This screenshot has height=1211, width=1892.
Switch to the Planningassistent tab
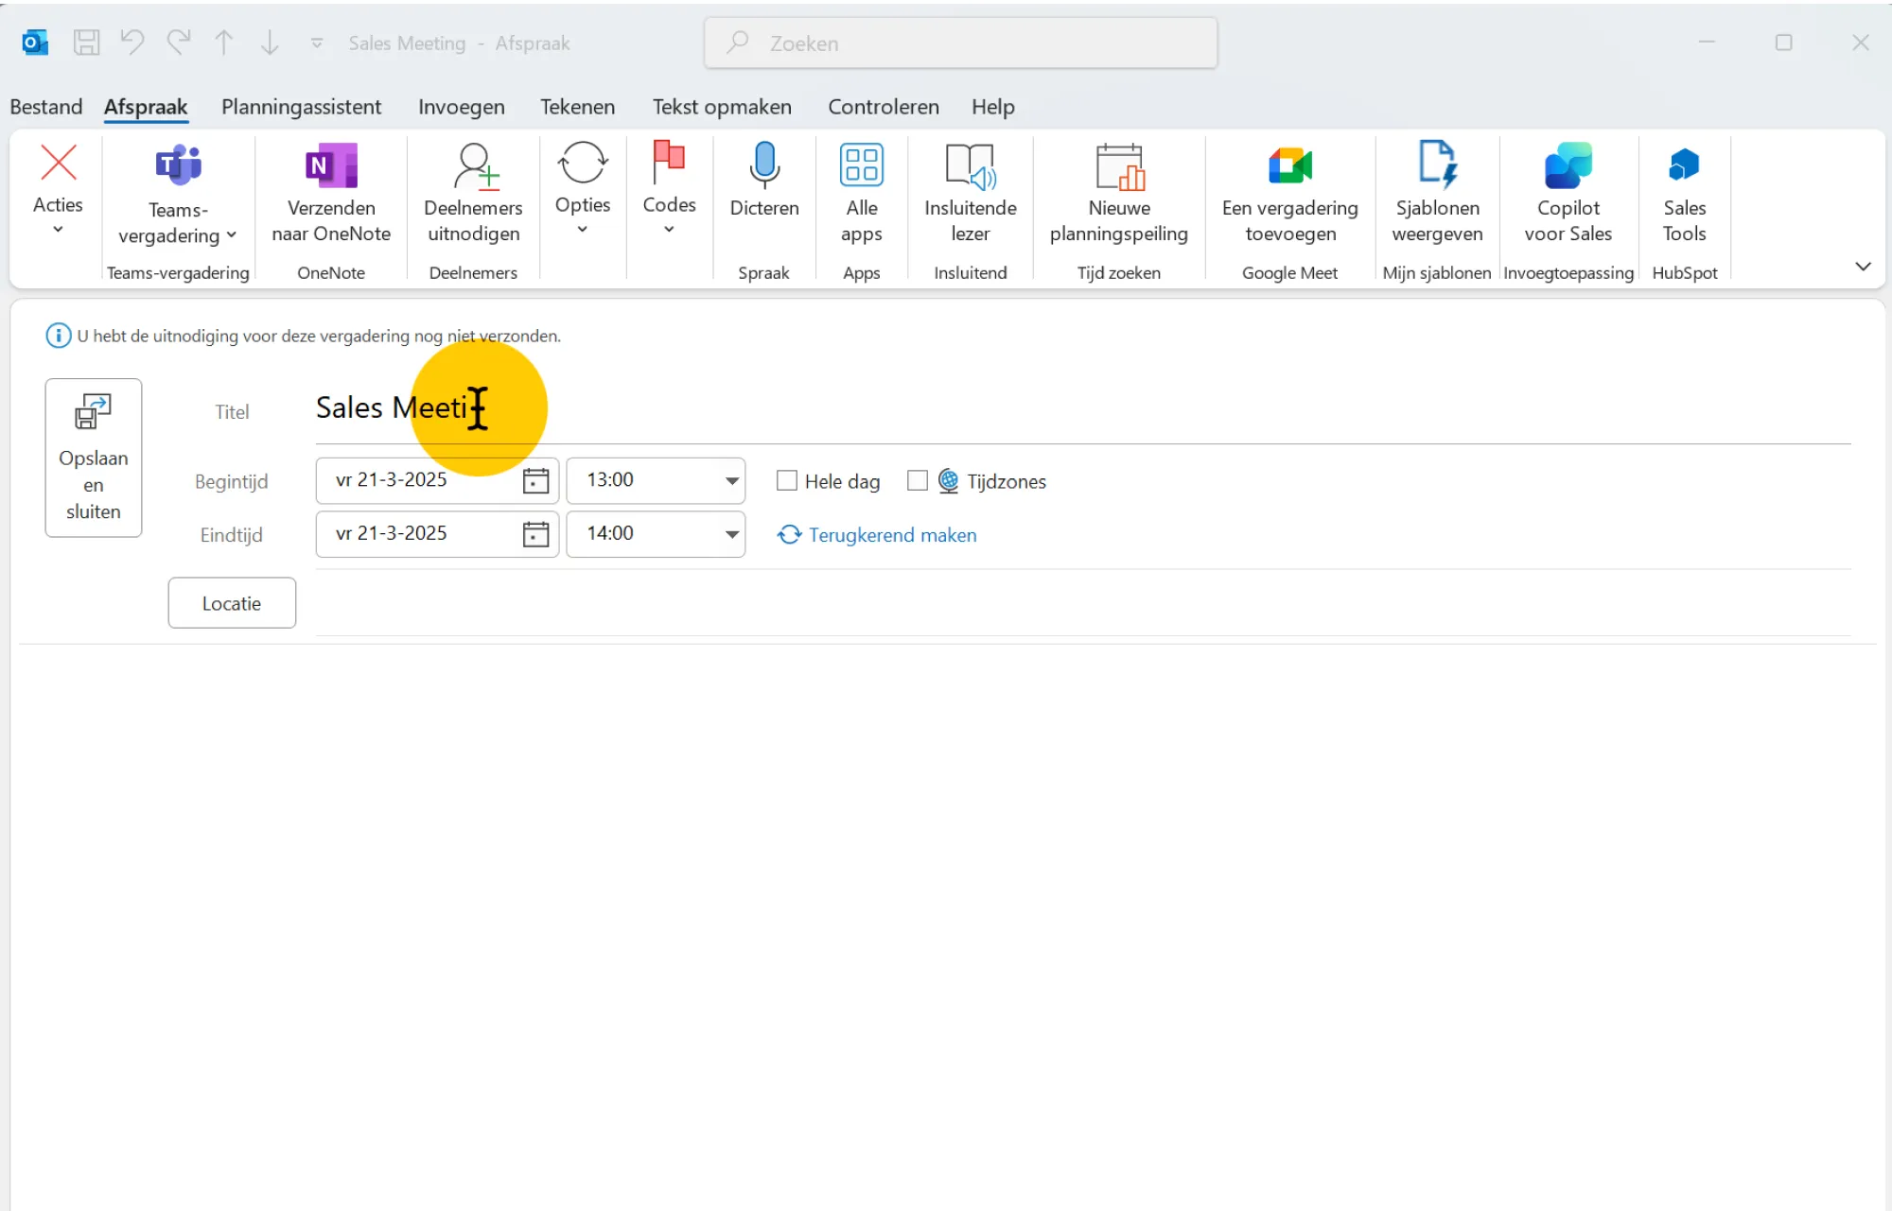click(x=301, y=107)
